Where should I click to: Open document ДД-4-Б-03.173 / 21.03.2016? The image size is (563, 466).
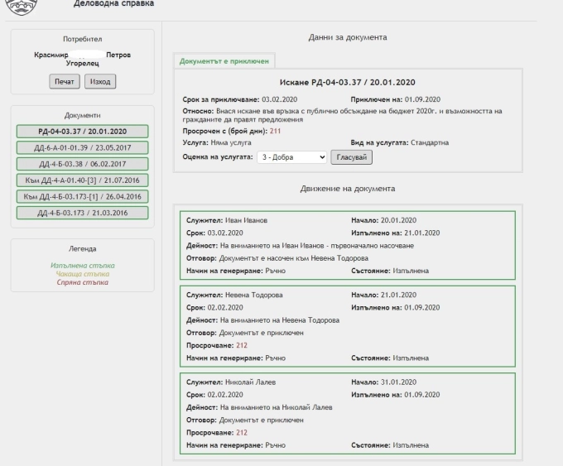(82, 213)
